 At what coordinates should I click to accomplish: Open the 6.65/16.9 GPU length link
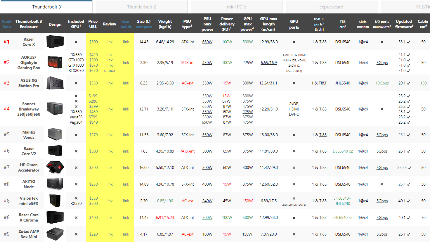(x=269, y=63)
